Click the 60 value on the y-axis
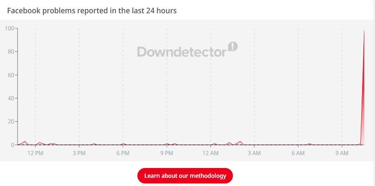Screen dimensions: 375x186 [x=11, y=75]
